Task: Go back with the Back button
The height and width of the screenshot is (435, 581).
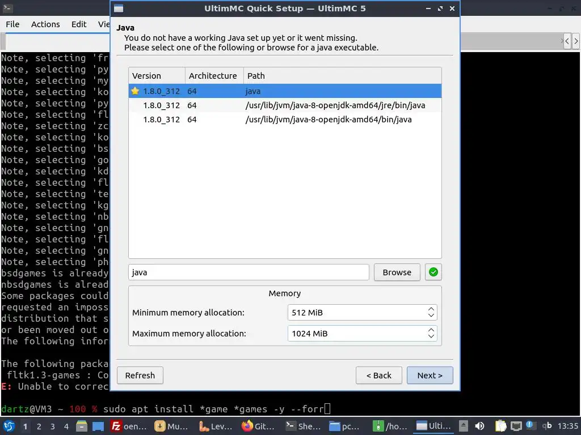Action: [378, 376]
